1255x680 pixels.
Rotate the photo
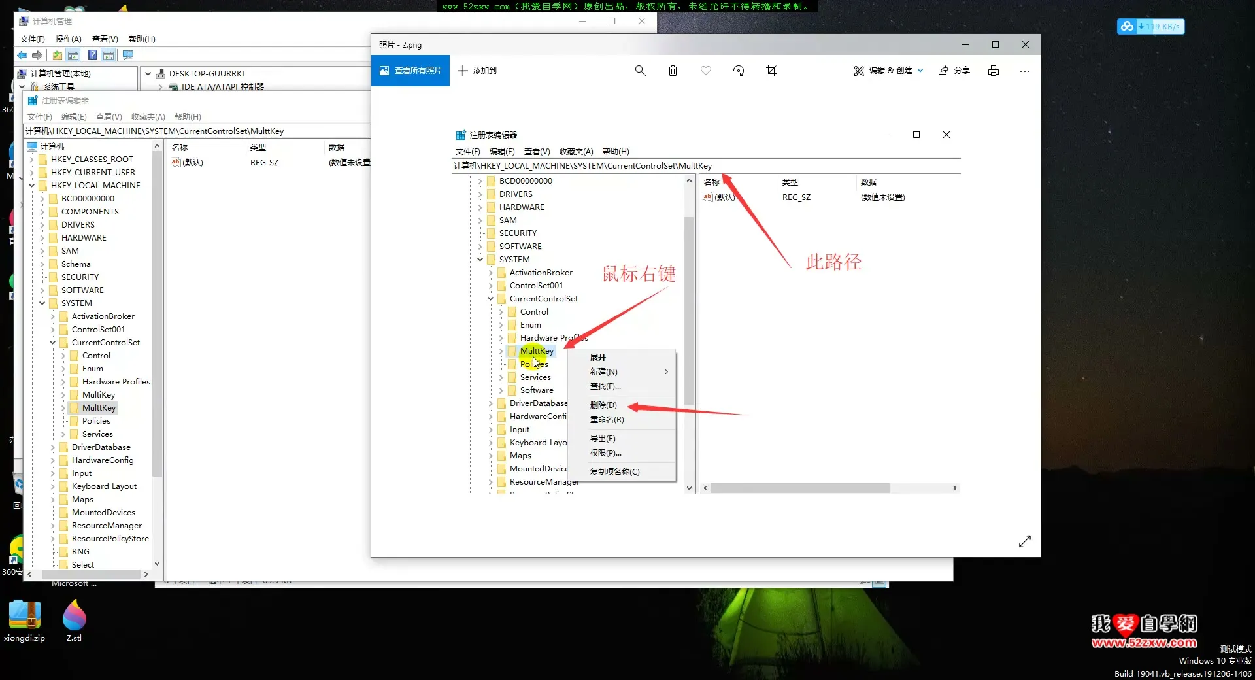point(738,71)
